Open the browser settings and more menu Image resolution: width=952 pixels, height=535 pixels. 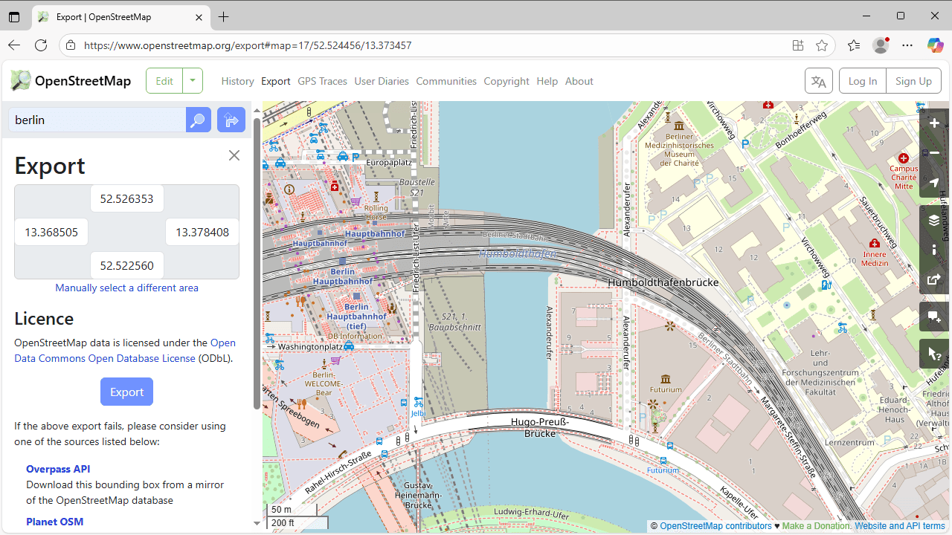(907, 45)
